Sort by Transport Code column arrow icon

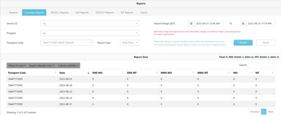[55, 73]
